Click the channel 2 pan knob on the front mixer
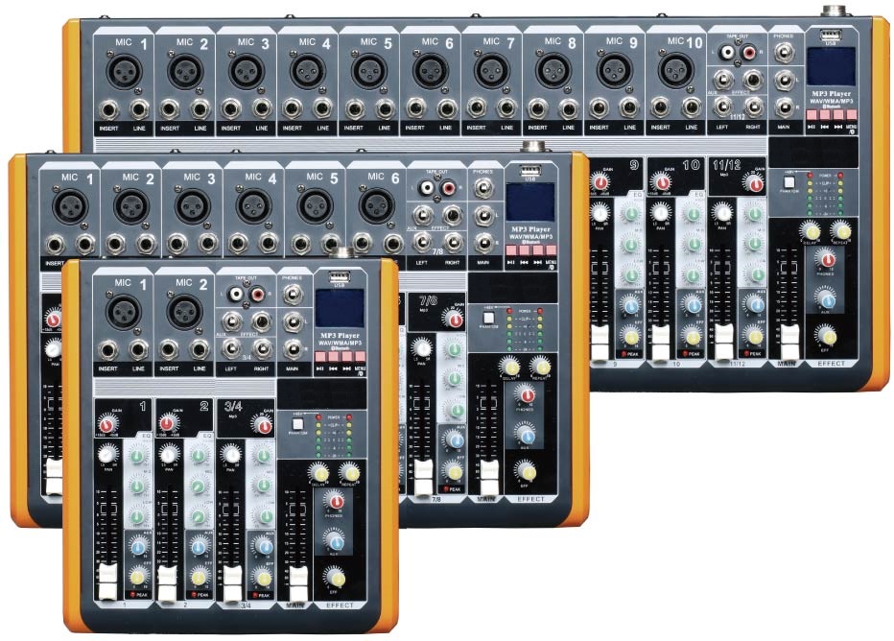Image resolution: width=894 pixels, height=641 pixels. [x=169, y=454]
